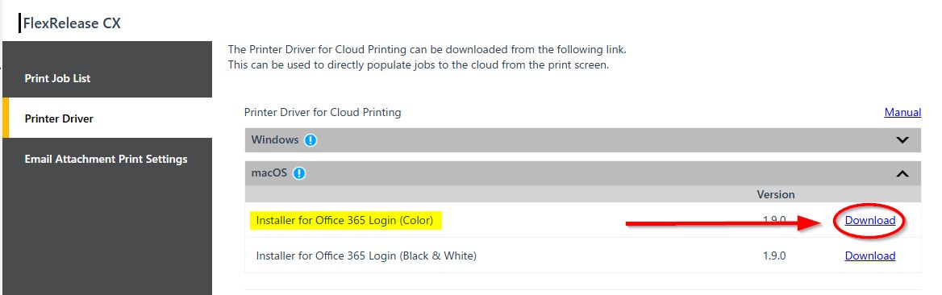Expand the Windows section chevron

tap(902, 140)
